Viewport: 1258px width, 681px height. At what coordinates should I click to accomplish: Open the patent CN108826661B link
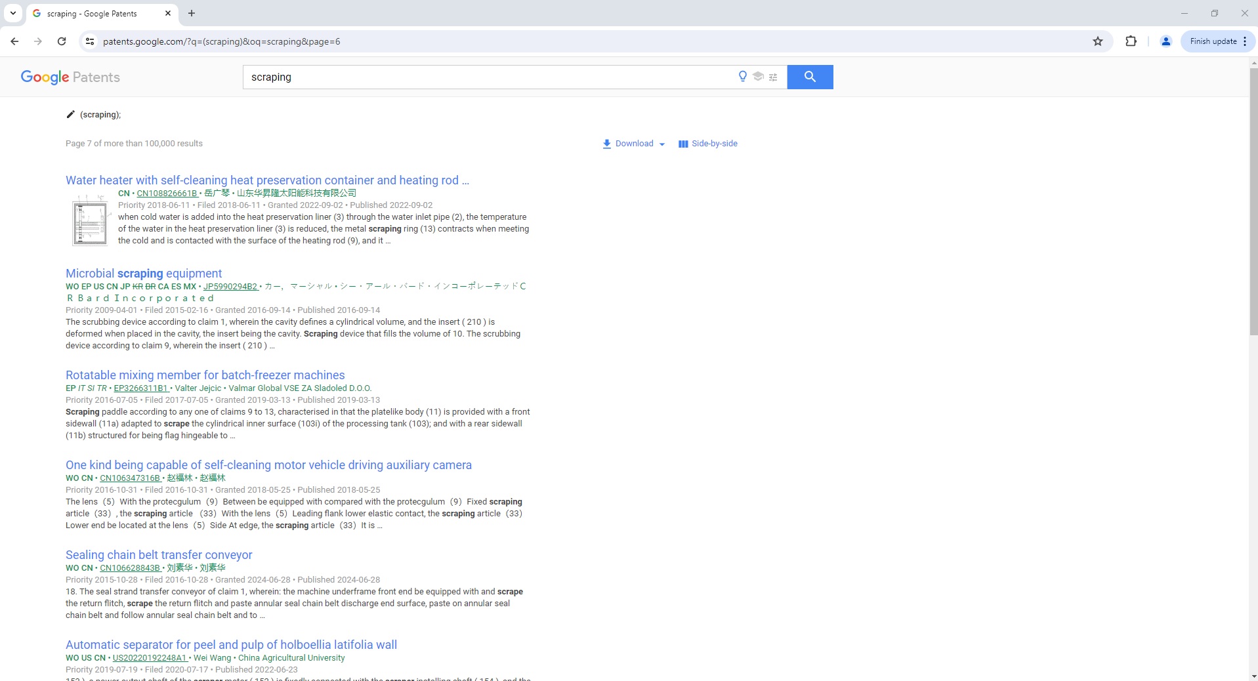click(x=167, y=193)
